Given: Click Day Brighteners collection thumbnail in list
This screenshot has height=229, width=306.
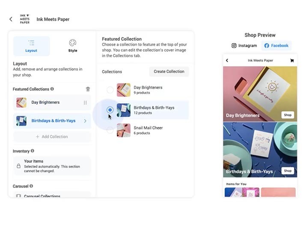Looking at the screenshot, I should [x=124, y=90].
